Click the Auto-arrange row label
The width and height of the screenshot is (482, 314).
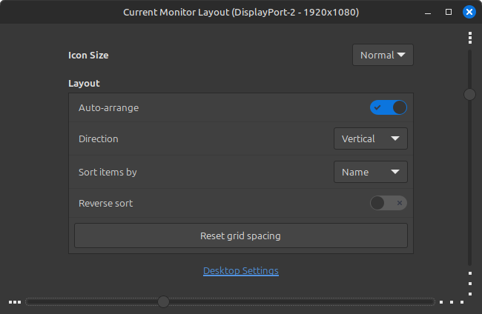pos(108,107)
